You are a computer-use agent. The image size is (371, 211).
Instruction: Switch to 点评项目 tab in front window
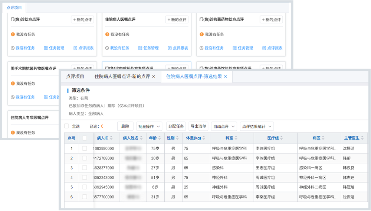[75, 77]
